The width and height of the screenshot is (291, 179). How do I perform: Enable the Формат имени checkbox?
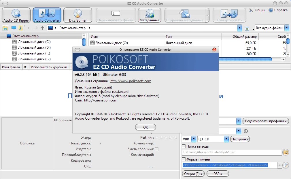point(184,159)
